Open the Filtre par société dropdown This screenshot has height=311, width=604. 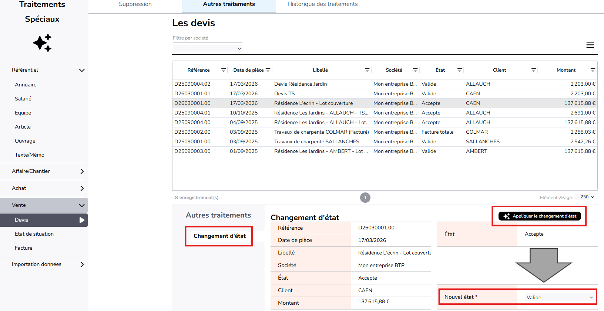tap(207, 49)
